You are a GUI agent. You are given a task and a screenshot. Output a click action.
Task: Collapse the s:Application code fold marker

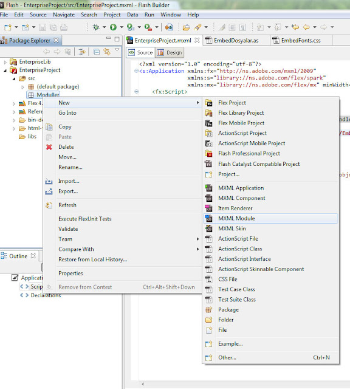coord(136,71)
